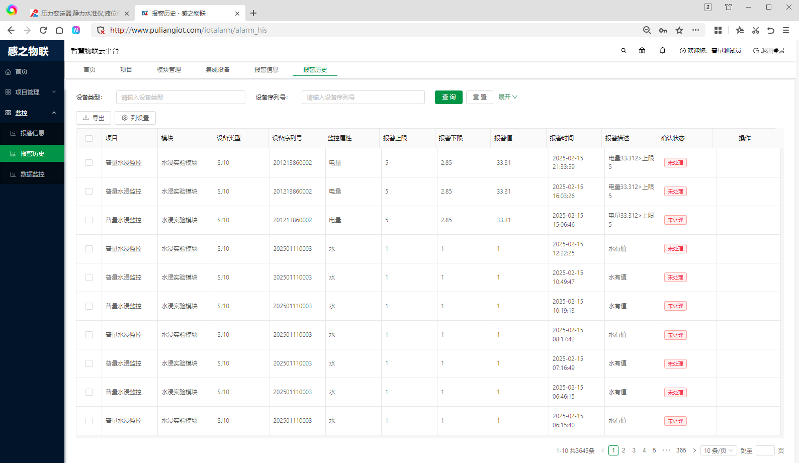Open 数据监控 in the sidebar
Image resolution: width=799 pixels, height=463 pixels.
point(32,174)
